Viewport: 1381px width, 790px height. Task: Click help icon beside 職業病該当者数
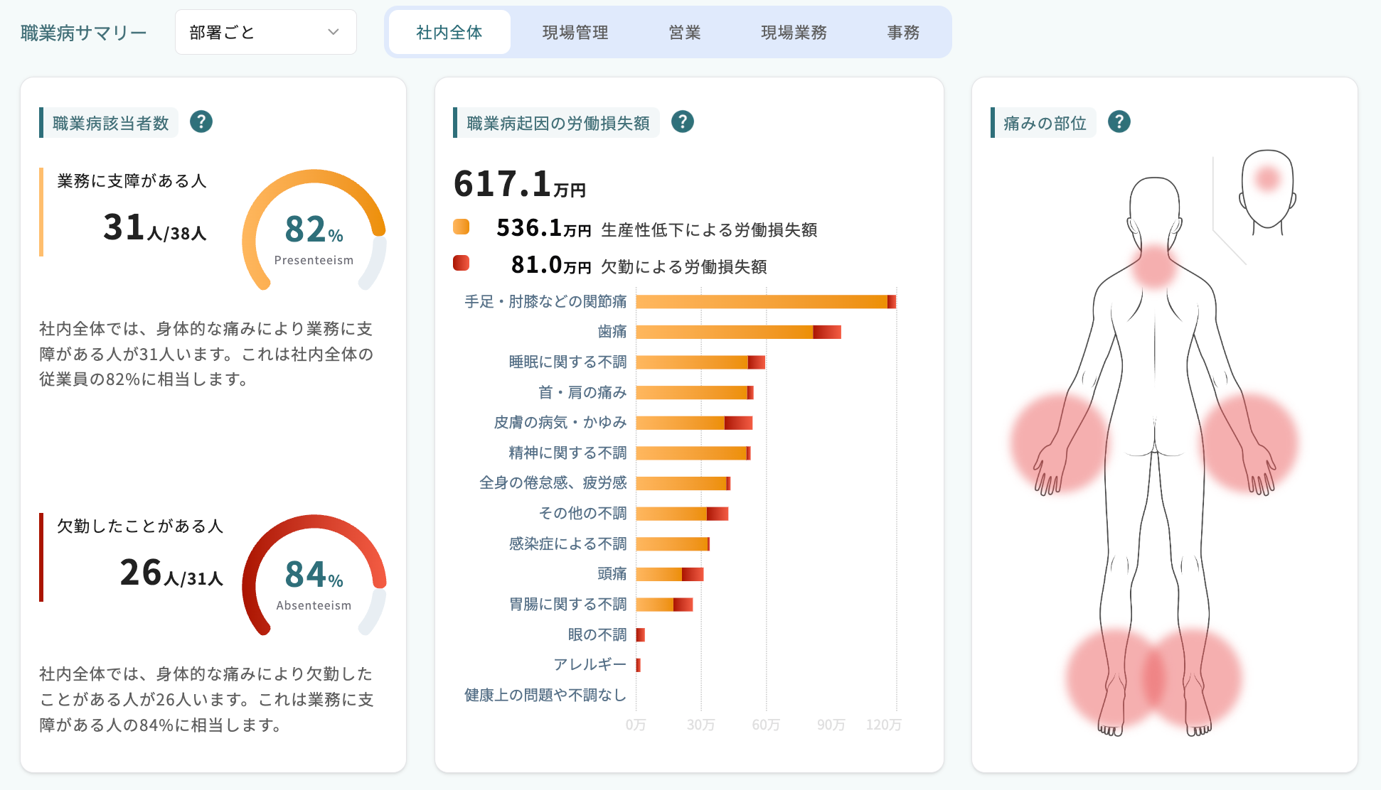pos(201,122)
